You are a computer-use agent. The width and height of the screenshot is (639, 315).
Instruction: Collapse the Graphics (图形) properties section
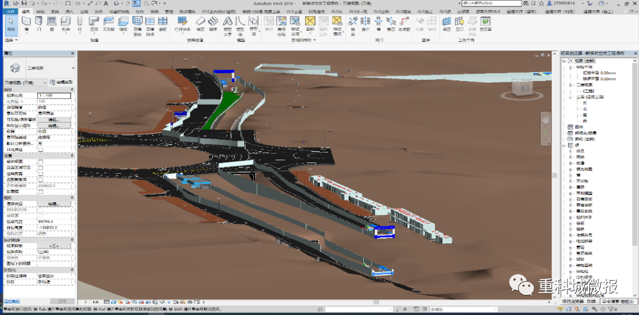coord(72,89)
